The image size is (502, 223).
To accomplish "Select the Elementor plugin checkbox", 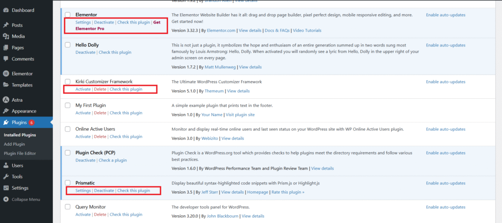I will click(x=68, y=15).
